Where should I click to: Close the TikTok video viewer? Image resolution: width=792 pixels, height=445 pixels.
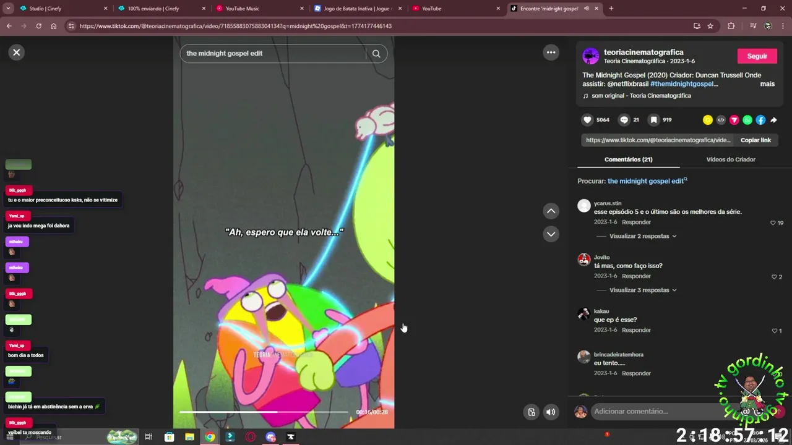pos(17,53)
